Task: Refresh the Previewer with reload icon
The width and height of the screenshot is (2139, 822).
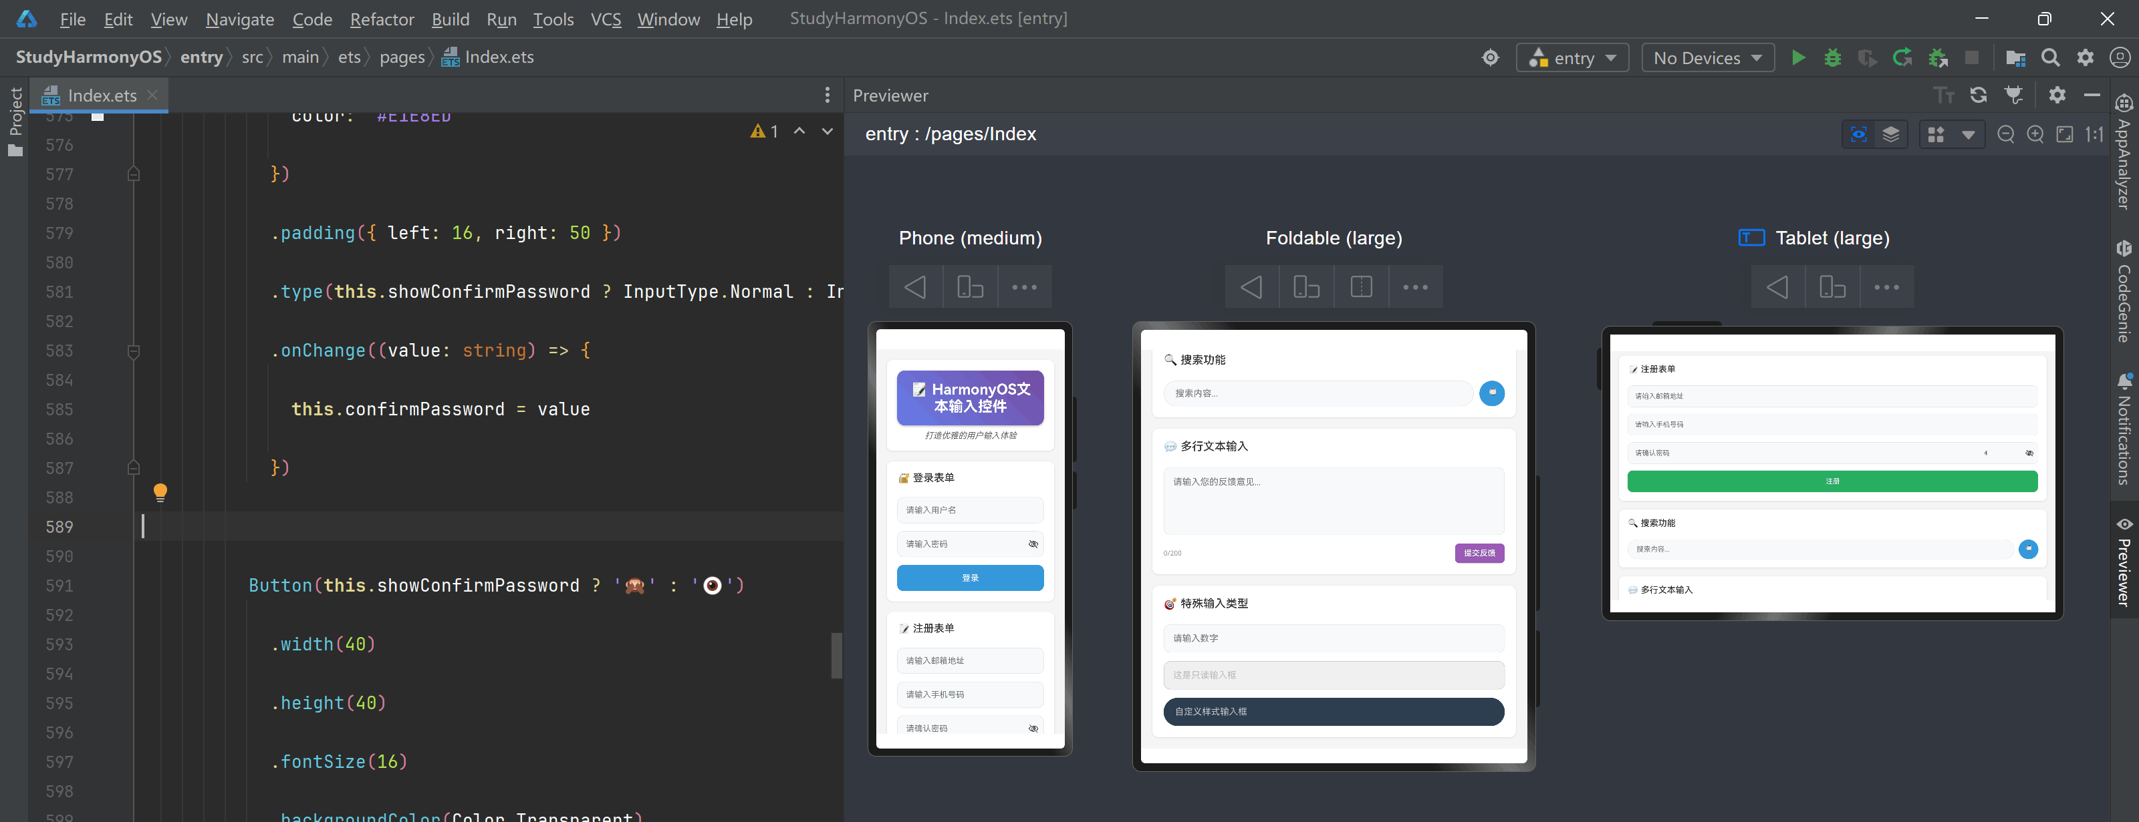Action: [1978, 95]
